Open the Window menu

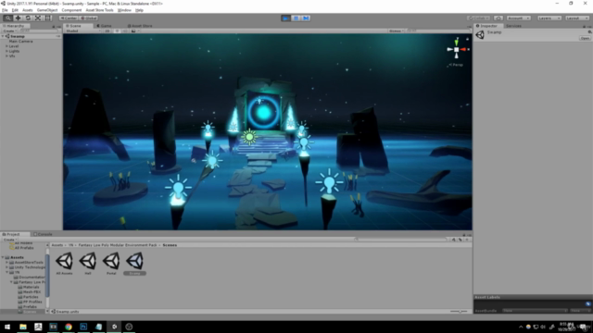[x=124, y=10]
